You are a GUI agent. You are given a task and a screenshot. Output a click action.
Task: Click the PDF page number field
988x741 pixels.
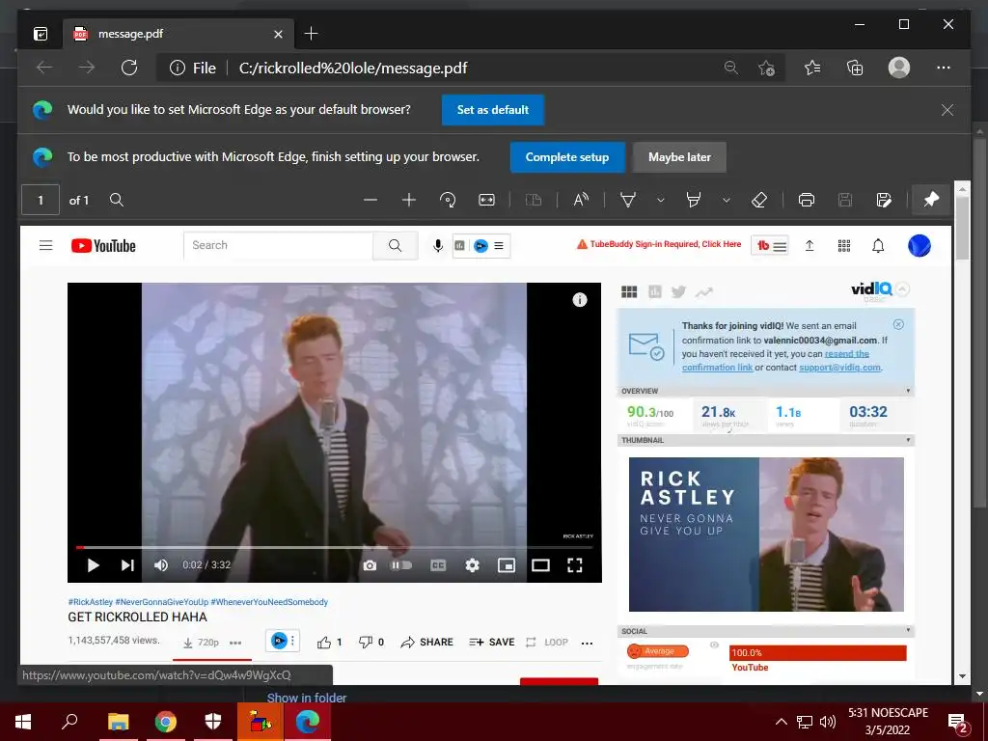point(41,200)
